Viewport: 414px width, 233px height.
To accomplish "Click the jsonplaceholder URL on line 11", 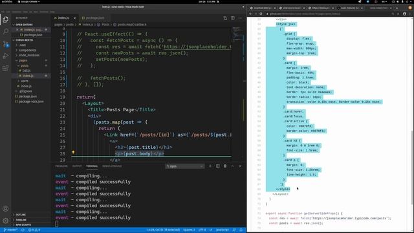I will 197,47.
